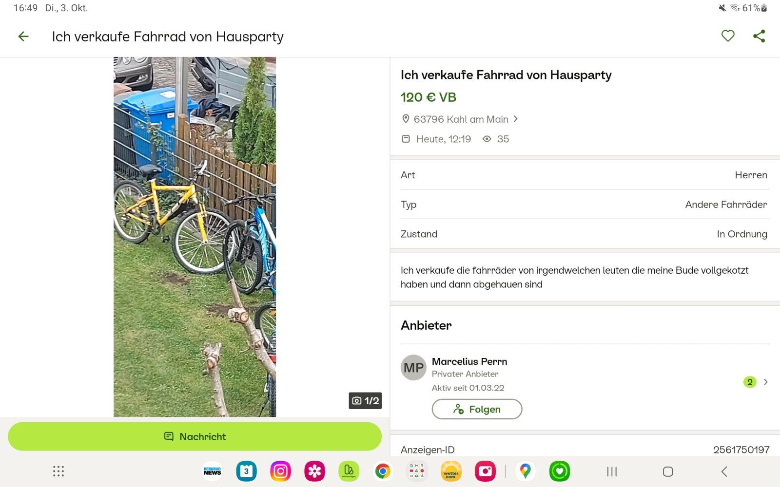This screenshot has width=780, height=487.
Task: Open Google Maps from the taskbar
Action: click(x=525, y=471)
